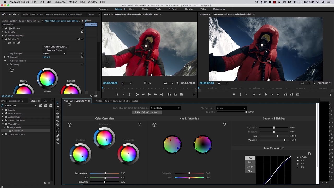334x188 pixels.
Task: Open button editor plus in Program monitor
Action: [330, 95]
